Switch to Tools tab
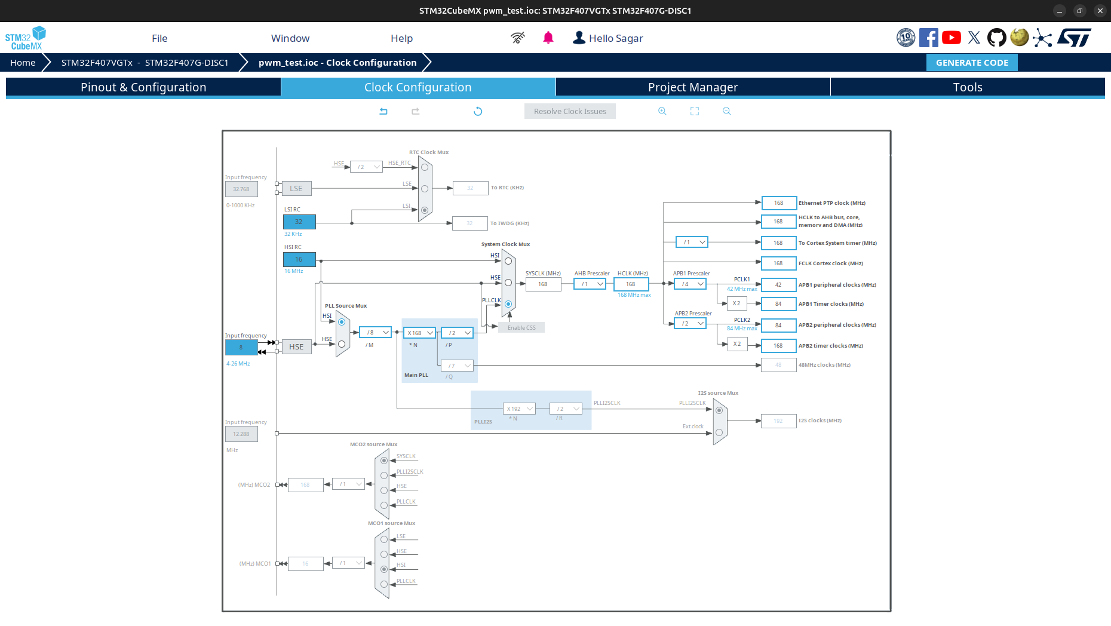1111x626 pixels. click(968, 87)
